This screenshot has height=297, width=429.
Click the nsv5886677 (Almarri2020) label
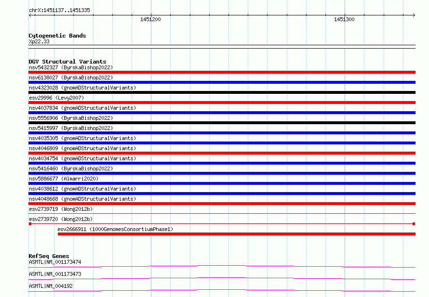click(x=64, y=179)
